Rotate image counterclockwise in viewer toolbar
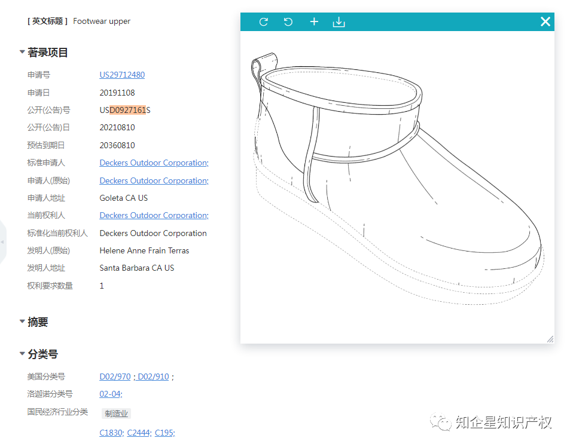The height and width of the screenshot is (447, 570). (x=288, y=22)
